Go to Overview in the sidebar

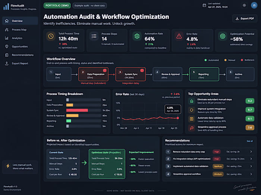[x=20, y=21]
